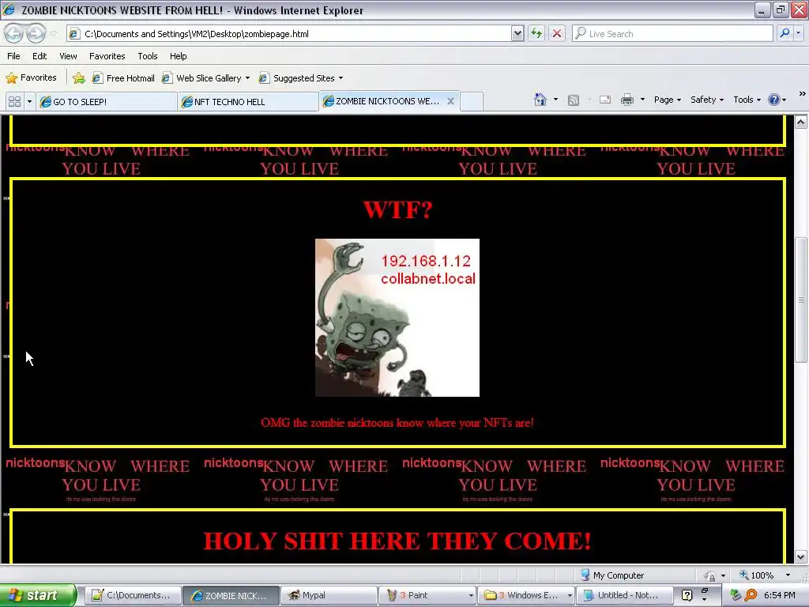Expand the Web Slice Gallery dropdown
809x607 pixels.
coord(247,78)
